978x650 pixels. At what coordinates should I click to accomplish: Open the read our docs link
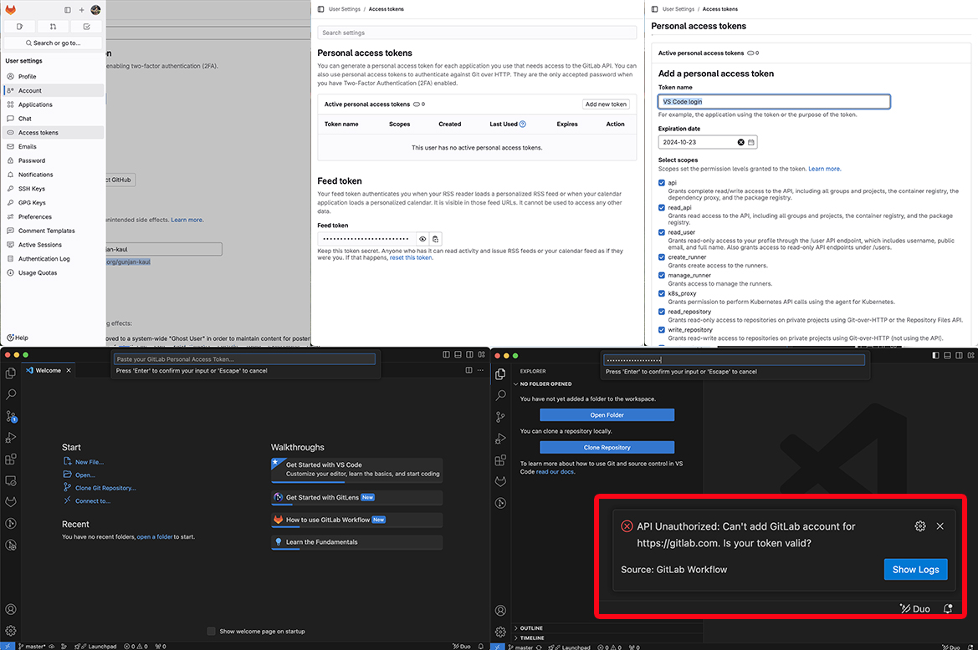(x=555, y=472)
